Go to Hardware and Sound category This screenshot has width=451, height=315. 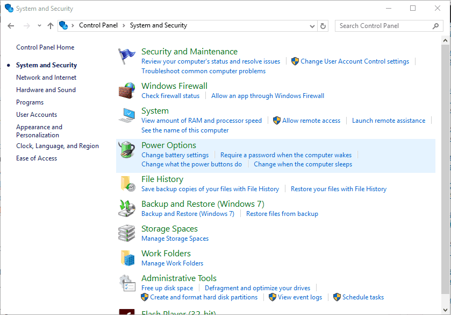[46, 90]
